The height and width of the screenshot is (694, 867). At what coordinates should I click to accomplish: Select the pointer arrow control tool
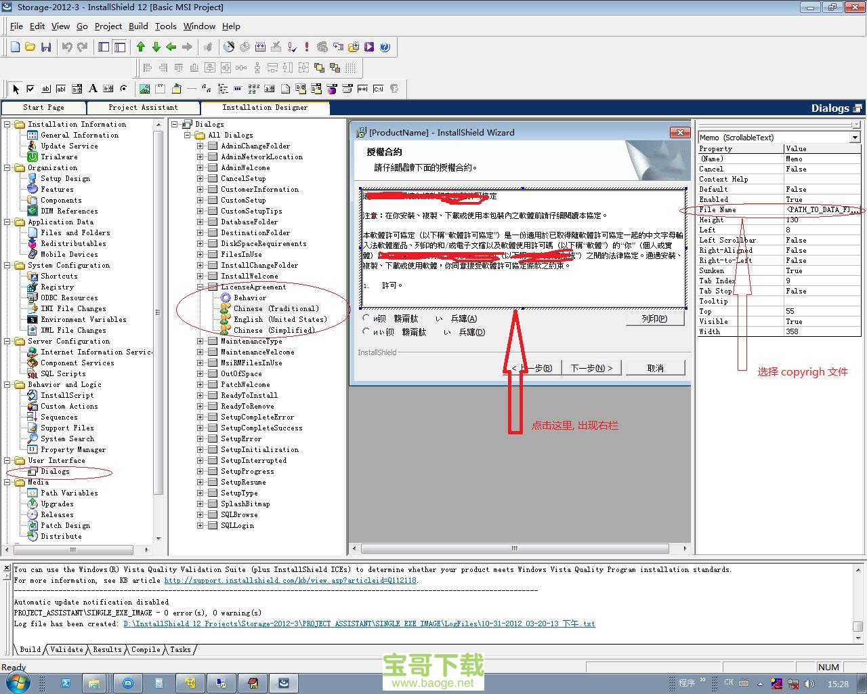tap(16, 89)
